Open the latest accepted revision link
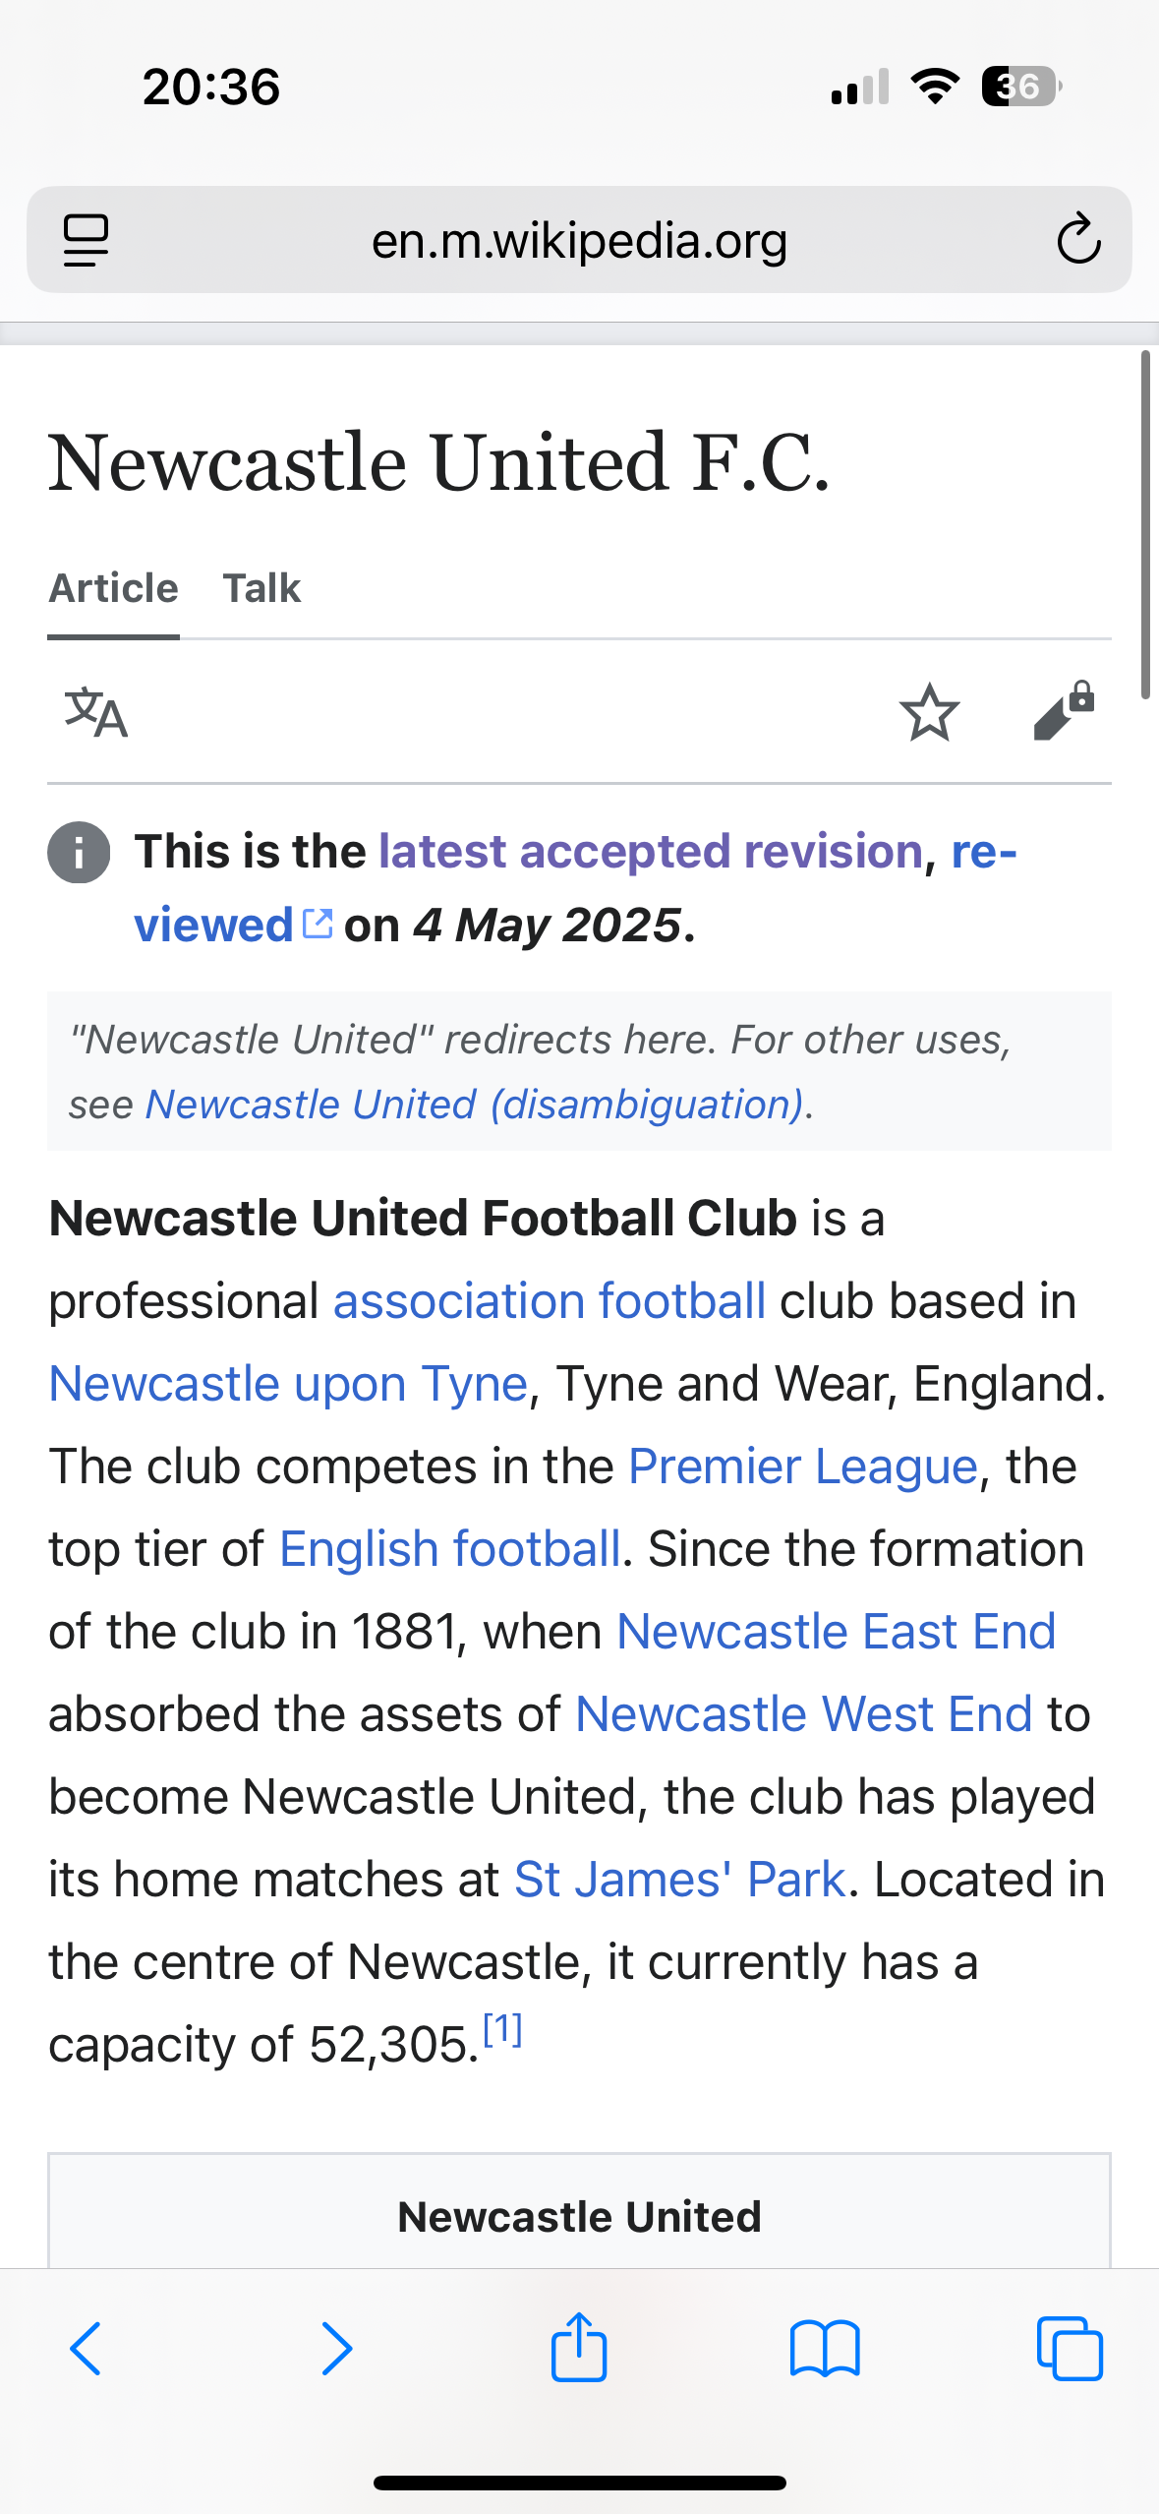Image resolution: width=1159 pixels, height=2514 pixels. [x=651, y=851]
